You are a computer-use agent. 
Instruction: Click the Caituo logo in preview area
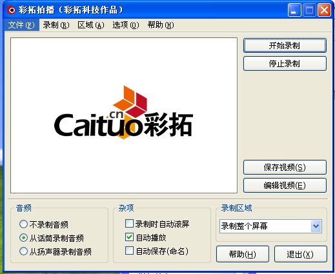click(x=123, y=112)
